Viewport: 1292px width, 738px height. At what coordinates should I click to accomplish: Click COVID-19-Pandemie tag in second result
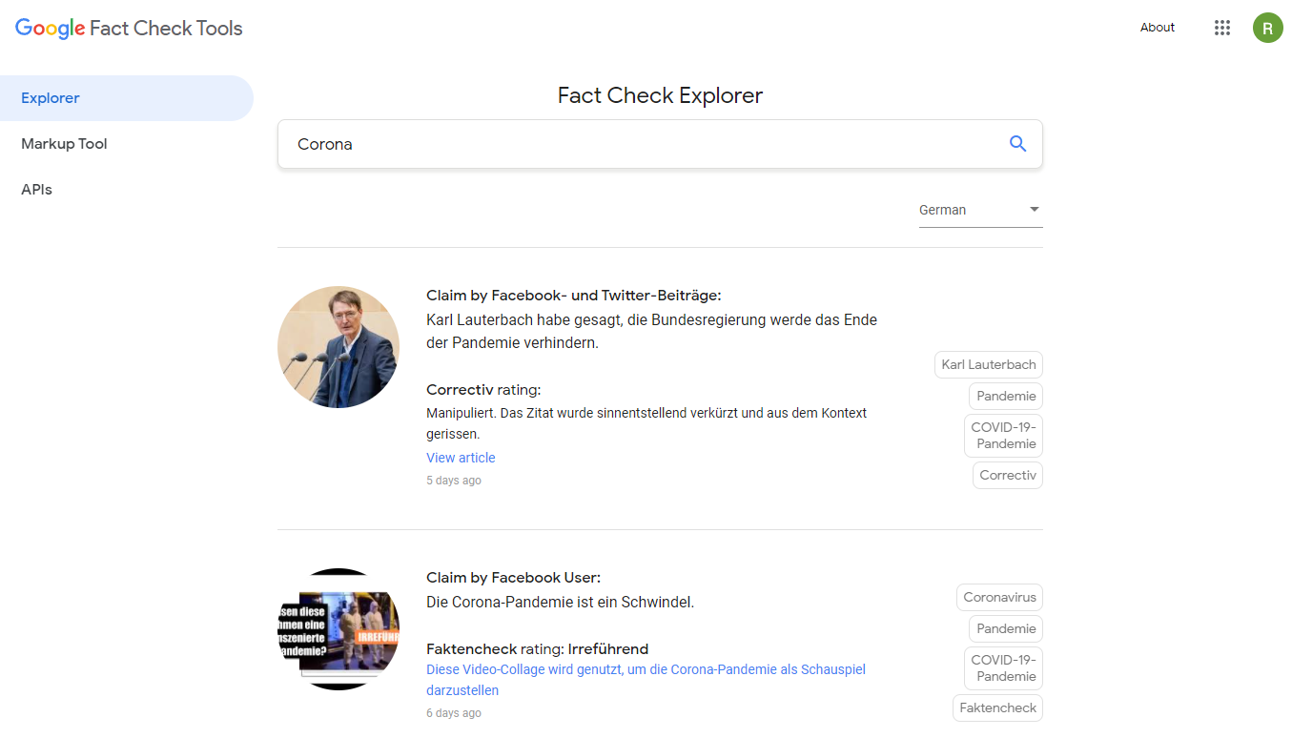pyautogui.click(x=1003, y=667)
